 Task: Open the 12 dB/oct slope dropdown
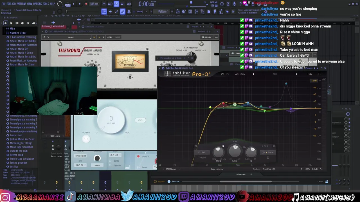201,157
